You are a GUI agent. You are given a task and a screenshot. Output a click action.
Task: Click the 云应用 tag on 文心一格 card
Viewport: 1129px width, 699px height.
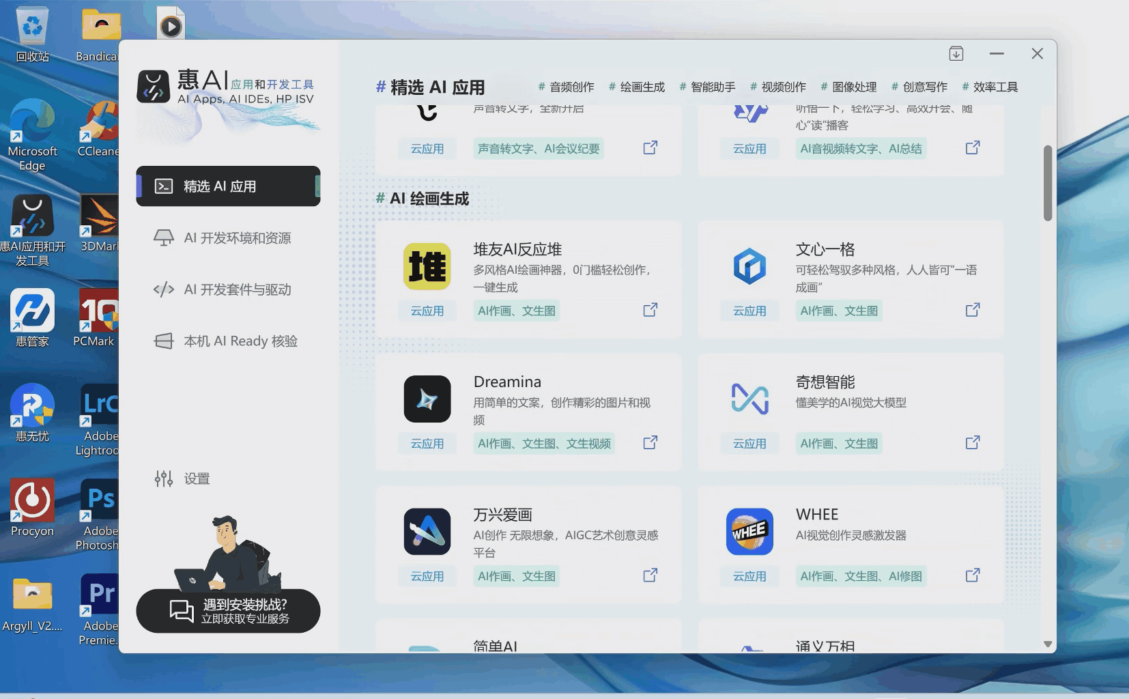749,311
